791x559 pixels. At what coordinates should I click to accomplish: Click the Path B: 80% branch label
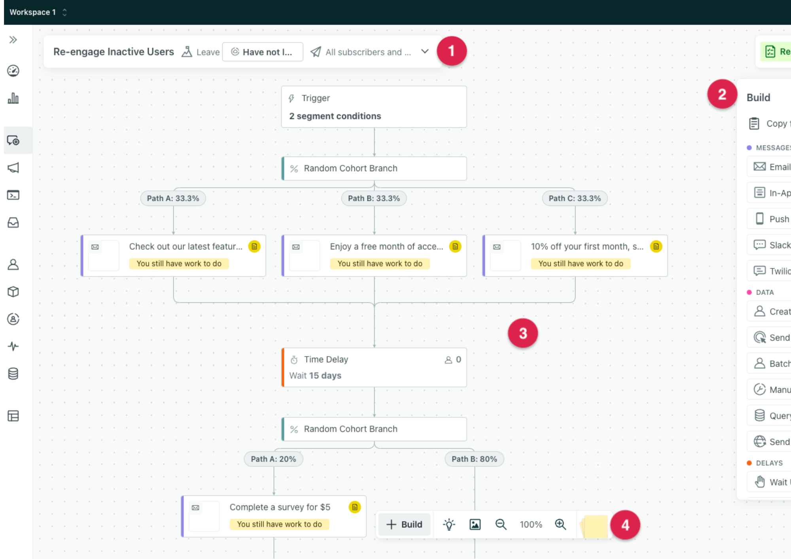(x=474, y=459)
